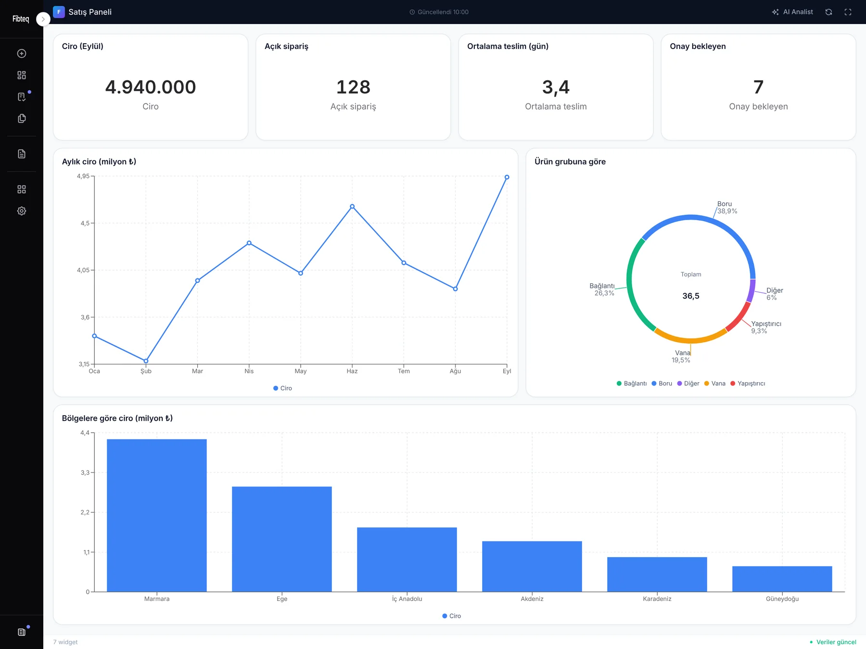Image resolution: width=866 pixels, height=649 pixels.
Task: Click the 4.940.000 Ciro value
Action: click(x=151, y=87)
